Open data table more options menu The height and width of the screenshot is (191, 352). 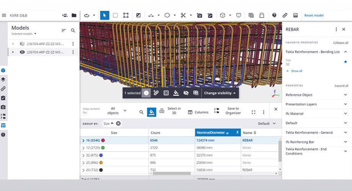coord(264,112)
